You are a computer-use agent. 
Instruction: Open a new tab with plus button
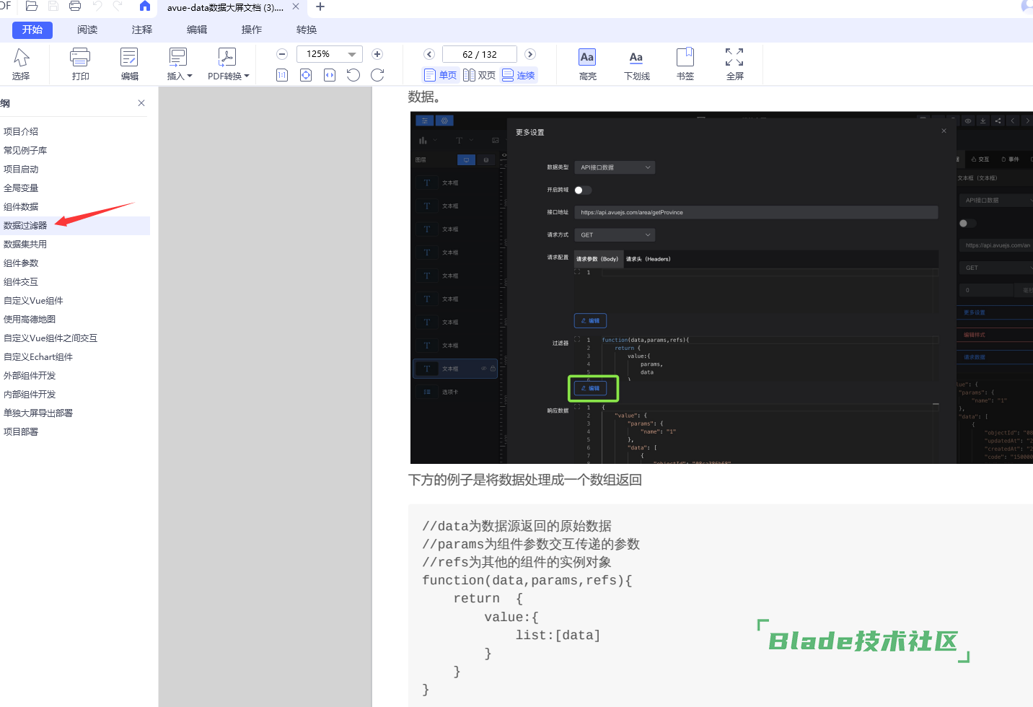pos(320,6)
